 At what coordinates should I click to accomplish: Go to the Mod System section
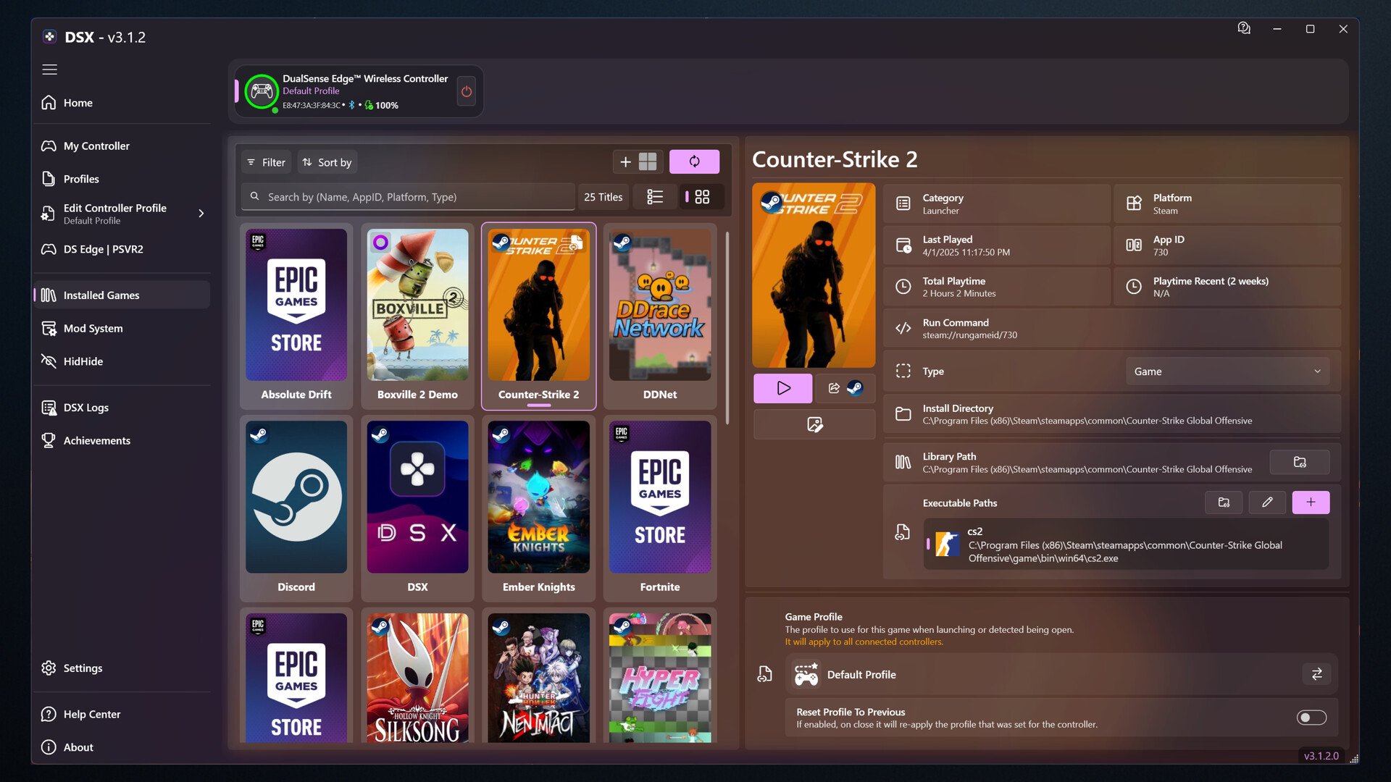(93, 328)
